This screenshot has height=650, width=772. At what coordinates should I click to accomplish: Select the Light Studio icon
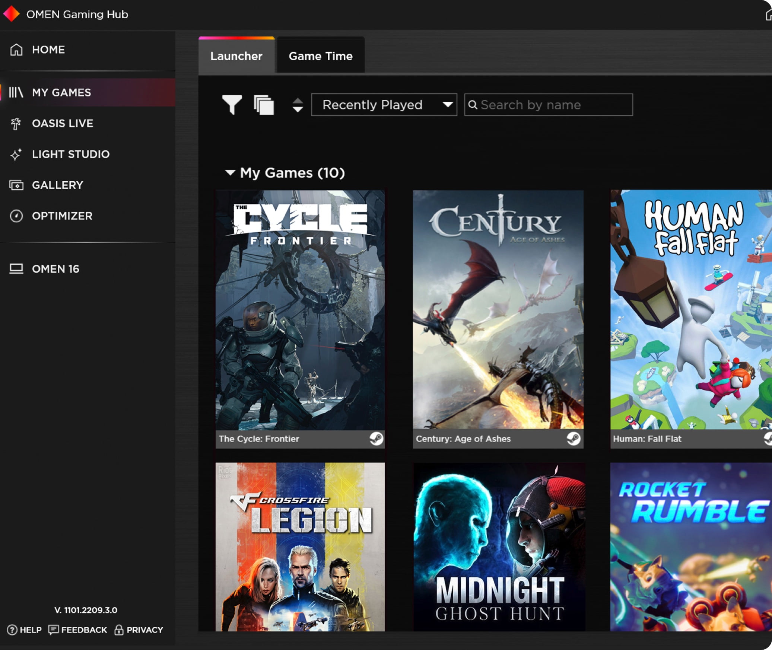point(16,154)
